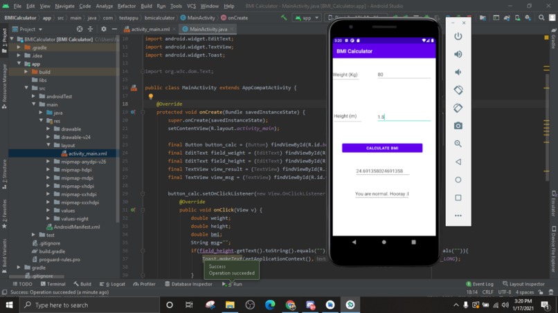Click CALCULATE BMI button in emulator
This screenshot has width=558, height=313.
coord(382,148)
